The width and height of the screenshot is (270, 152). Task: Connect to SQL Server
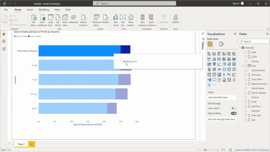(58, 20)
